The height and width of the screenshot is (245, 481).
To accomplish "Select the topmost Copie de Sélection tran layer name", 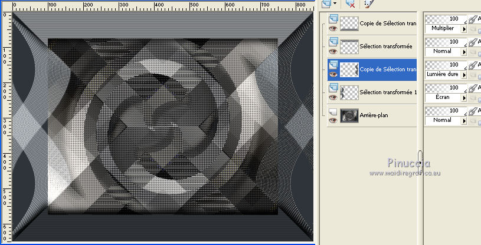I will pos(388,24).
